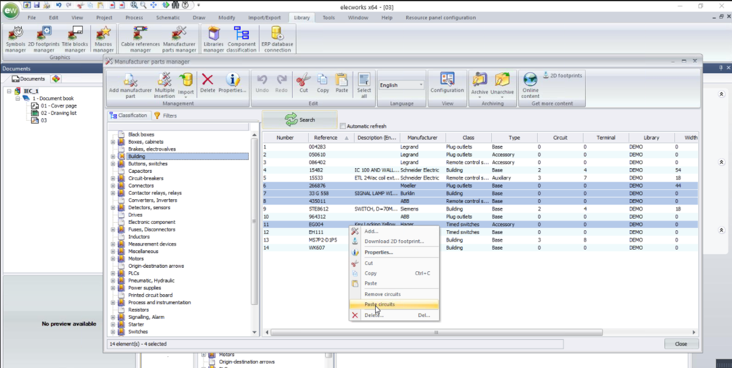Choose Copy in context menu
Screen dimensions: 732x368
click(x=393, y=274)
